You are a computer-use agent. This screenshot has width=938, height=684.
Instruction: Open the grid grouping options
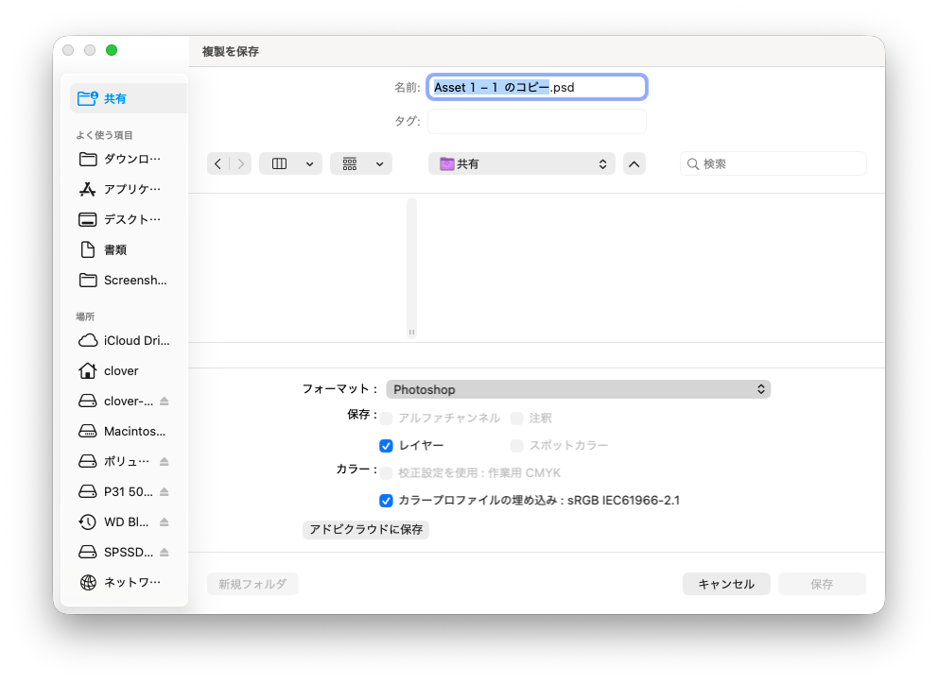coord(360,163)
